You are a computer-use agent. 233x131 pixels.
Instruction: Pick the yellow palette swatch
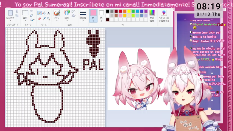[x=129, y=11]
